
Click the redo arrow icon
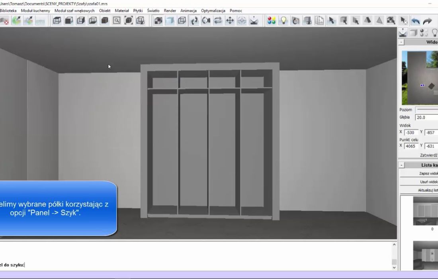pyautogui.click(x=428, y=21)
